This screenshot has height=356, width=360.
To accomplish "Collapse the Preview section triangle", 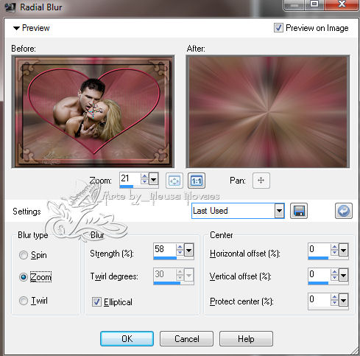I will click(x=16, y=28).
